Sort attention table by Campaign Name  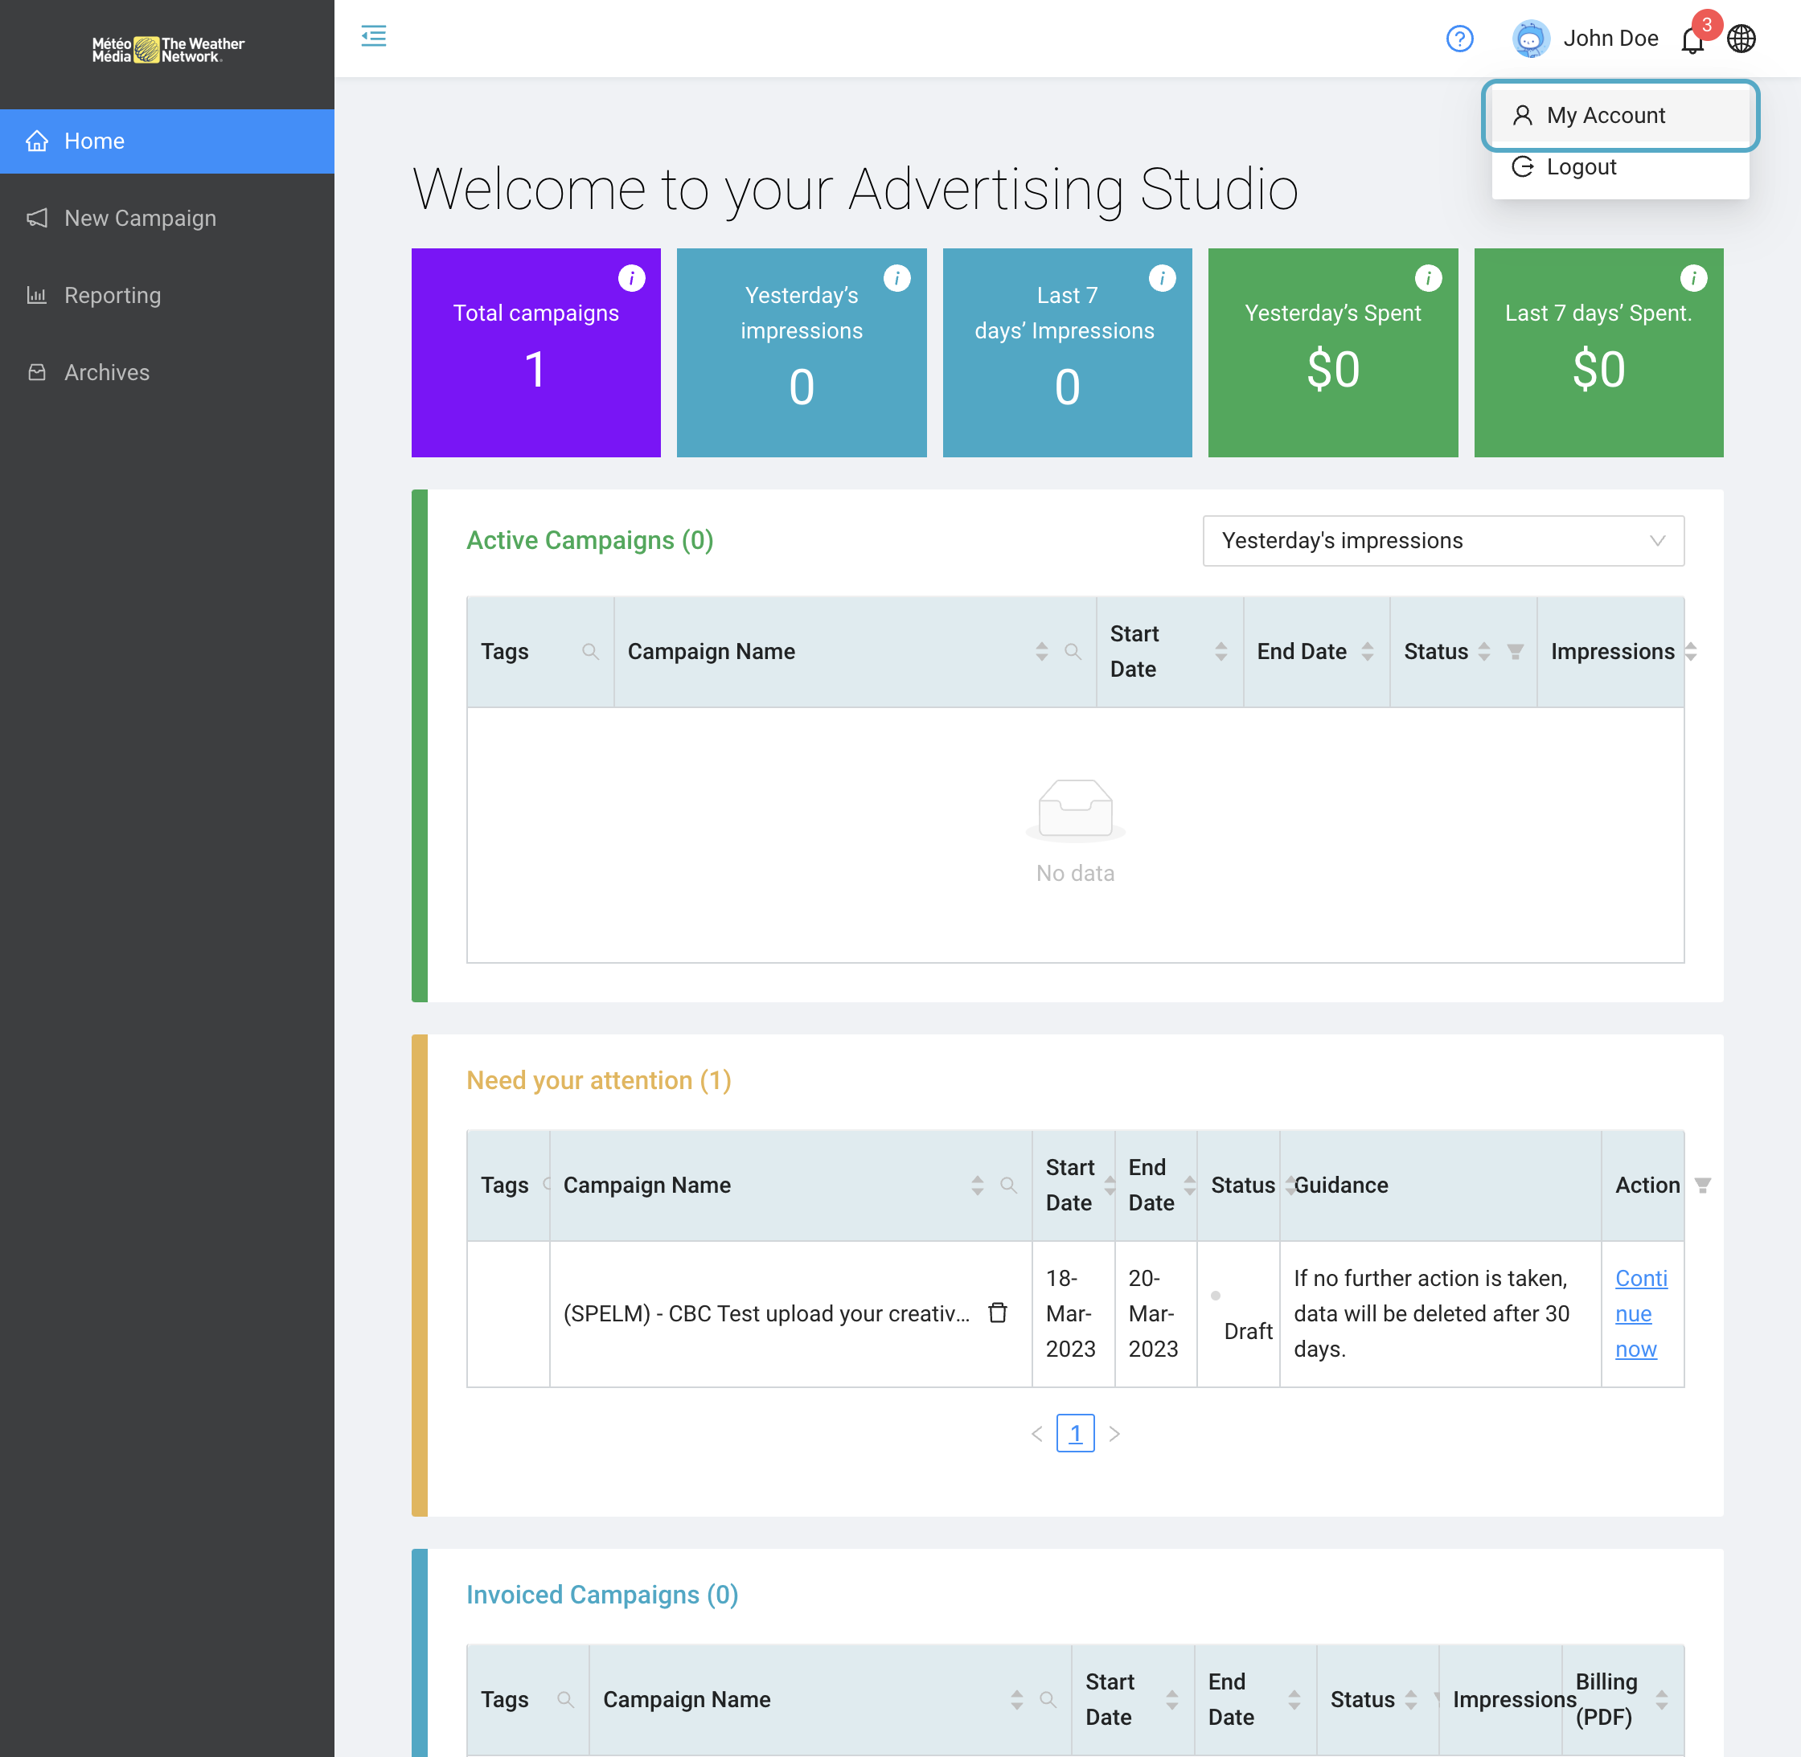coord(977,1185)
